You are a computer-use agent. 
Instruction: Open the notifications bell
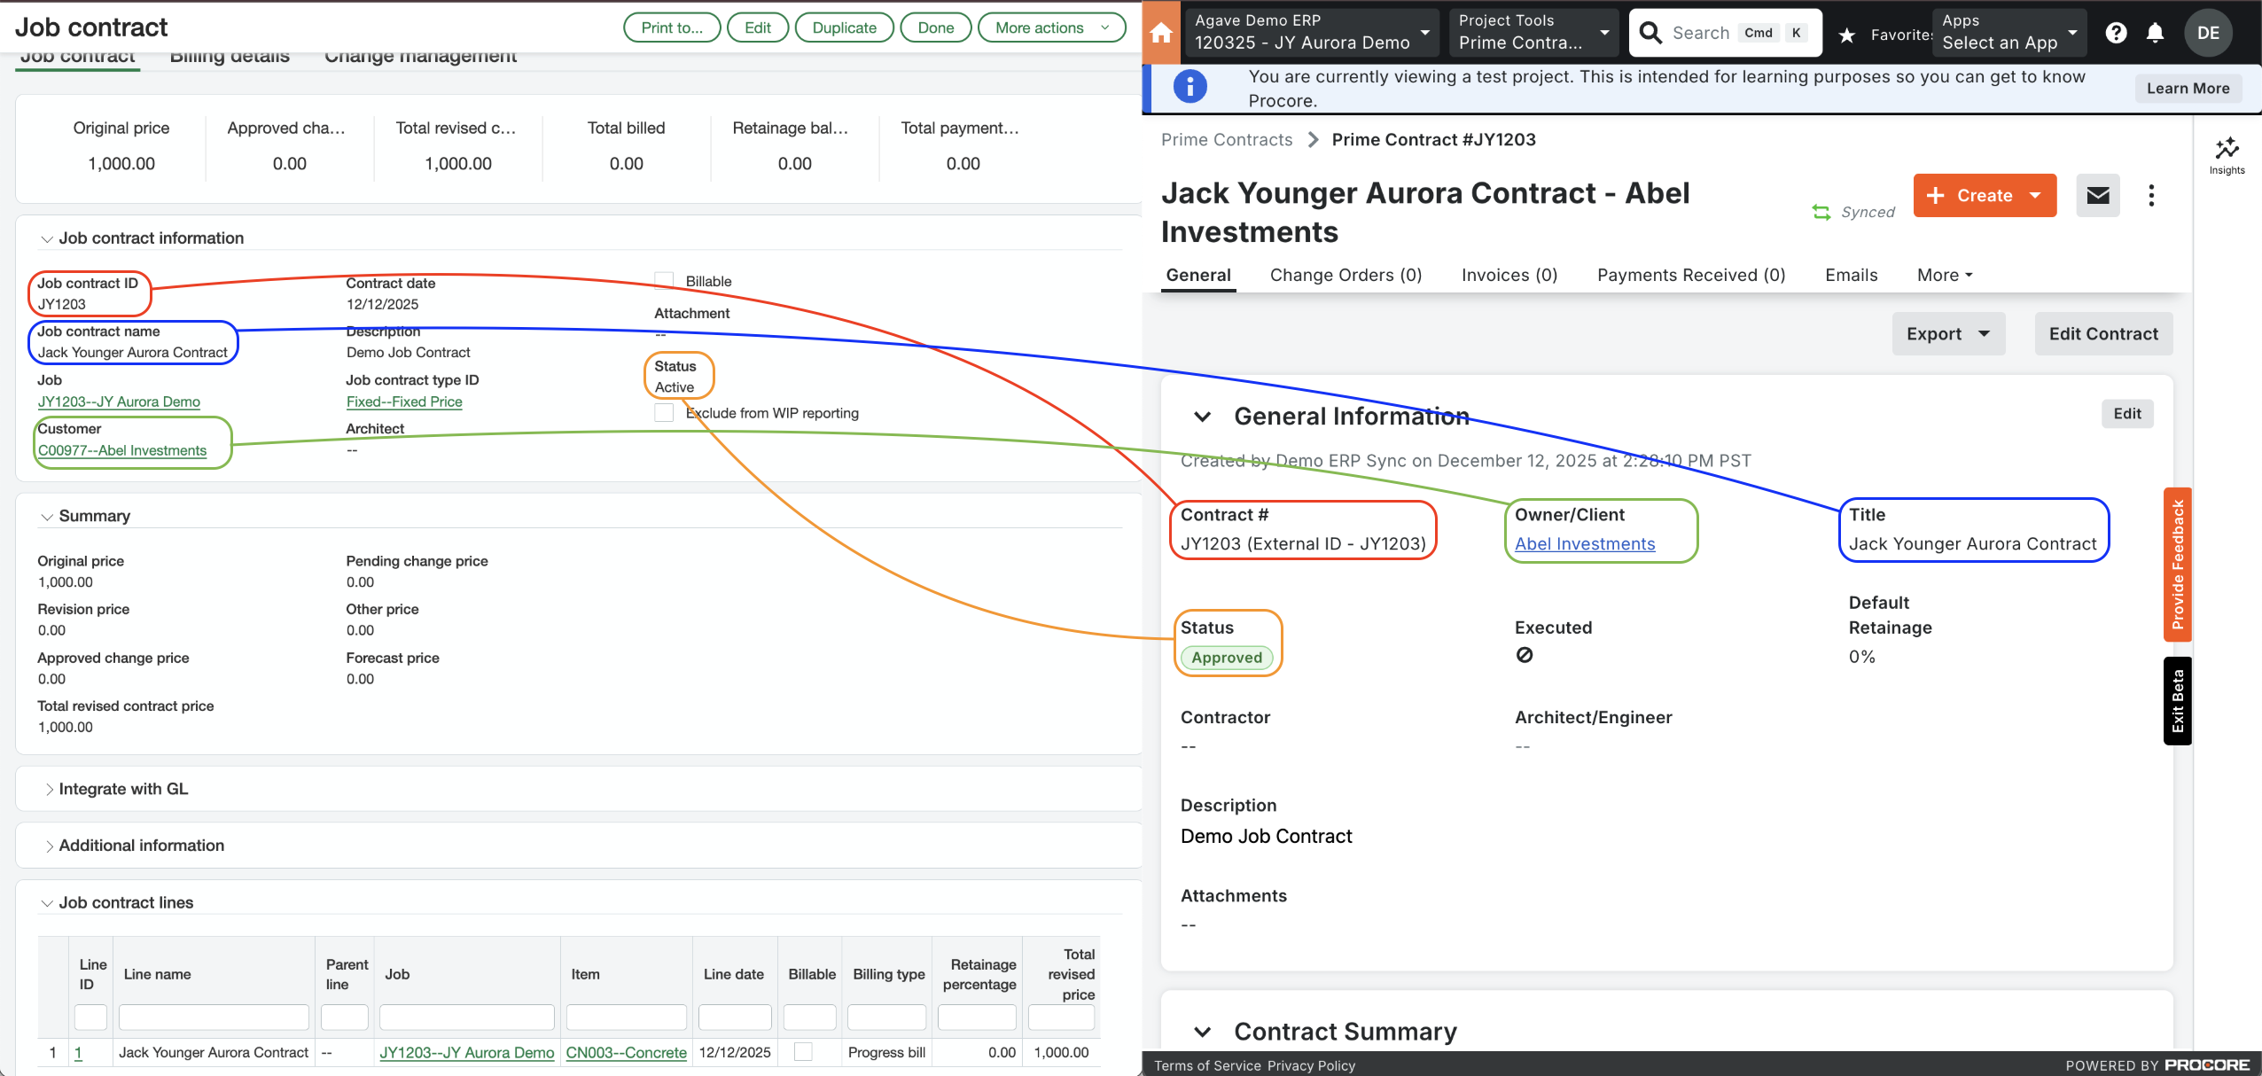pos(2155,33)
